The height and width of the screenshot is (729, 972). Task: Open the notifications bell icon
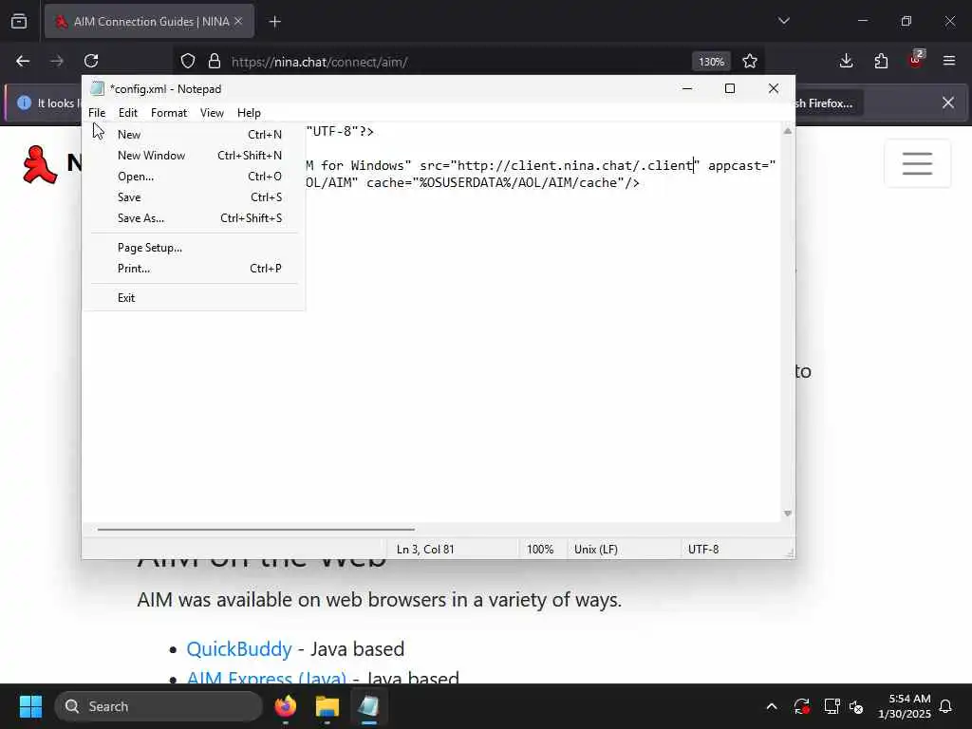point(946,706)
